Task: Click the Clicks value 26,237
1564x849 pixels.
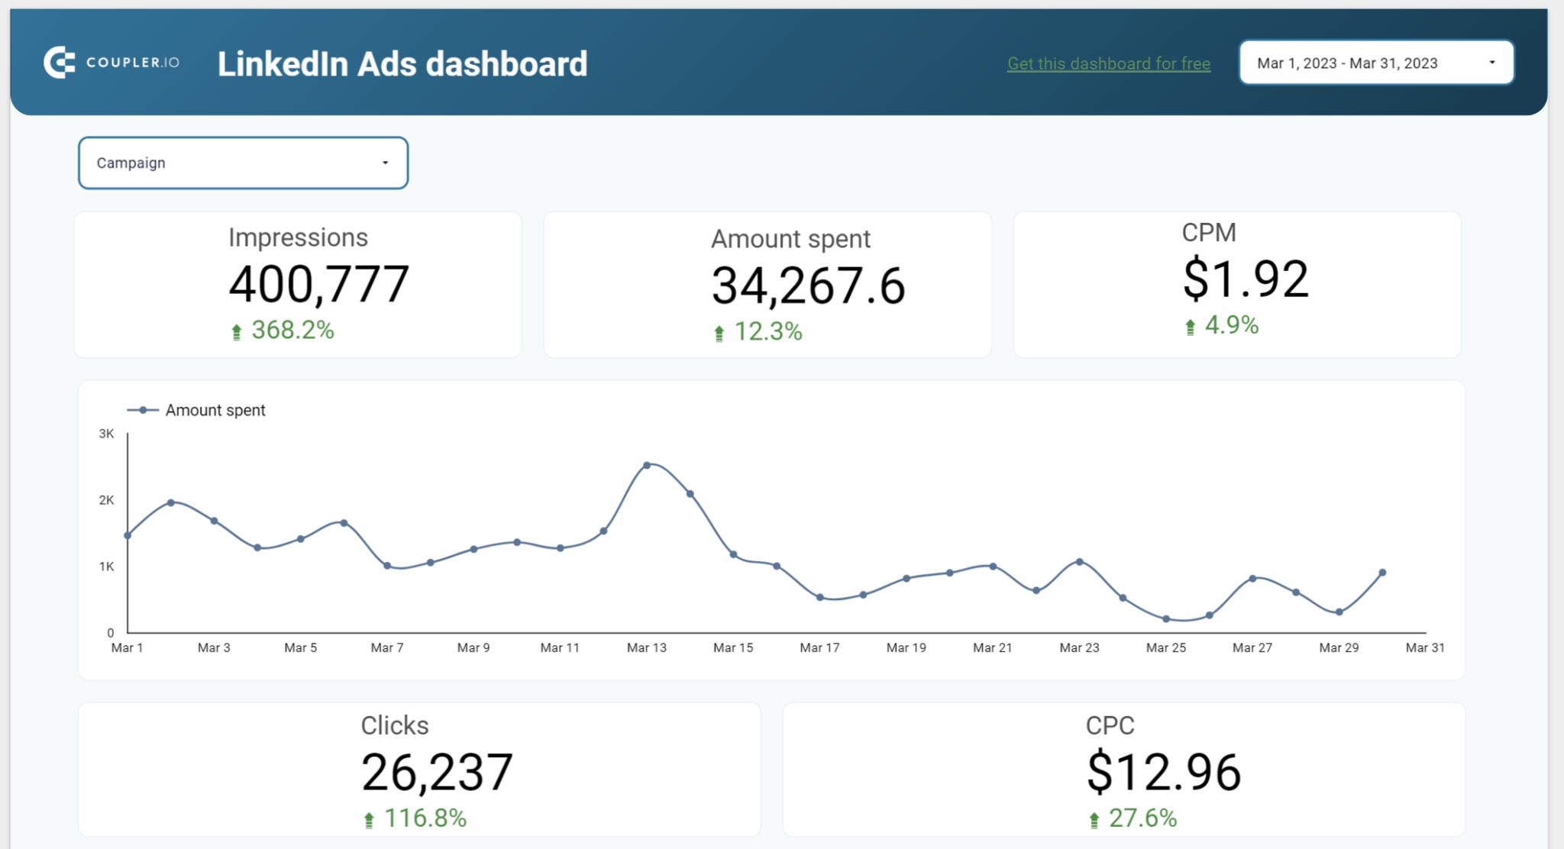Action: pyautogui.click(x=438, y=771)
